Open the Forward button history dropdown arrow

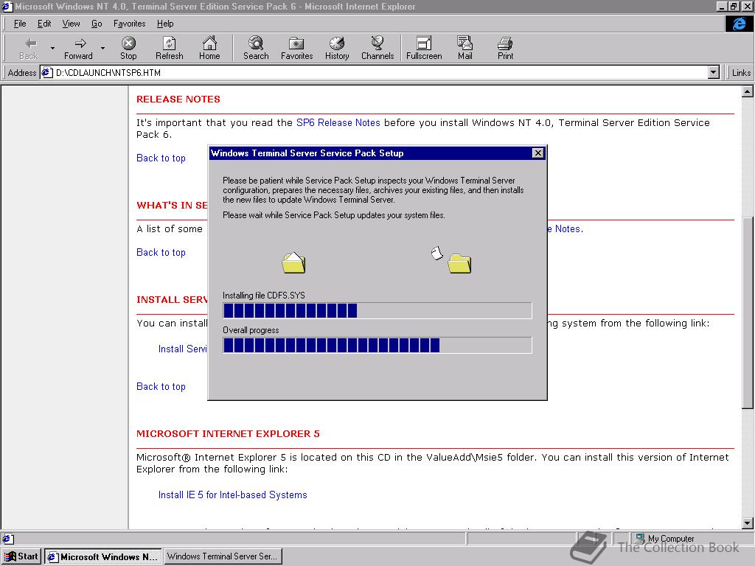[102, 48]
